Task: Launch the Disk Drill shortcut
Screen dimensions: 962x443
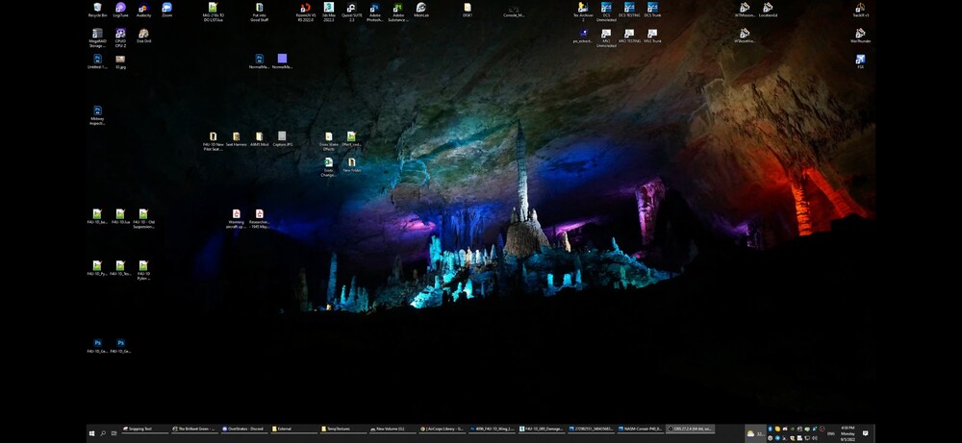Action: tap(143, 36)
